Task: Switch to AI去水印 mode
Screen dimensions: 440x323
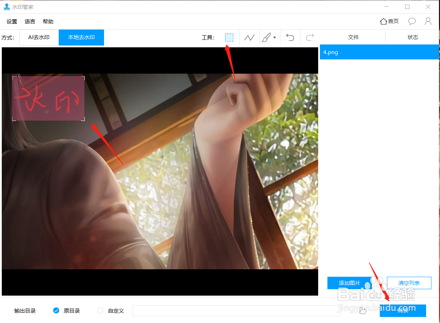Action: (x=39, y=37)
